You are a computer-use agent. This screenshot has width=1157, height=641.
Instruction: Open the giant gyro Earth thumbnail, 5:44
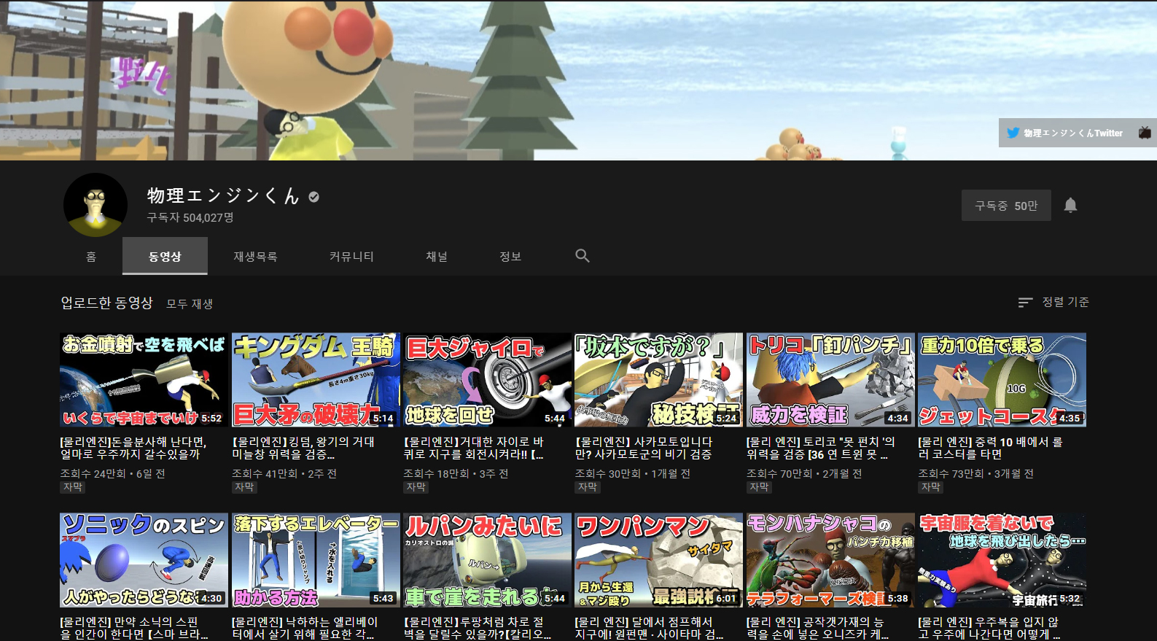(487, 380)
